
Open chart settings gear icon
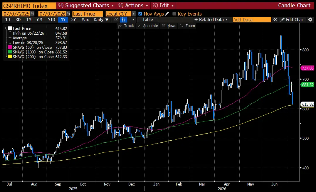(x=310, y=20)
